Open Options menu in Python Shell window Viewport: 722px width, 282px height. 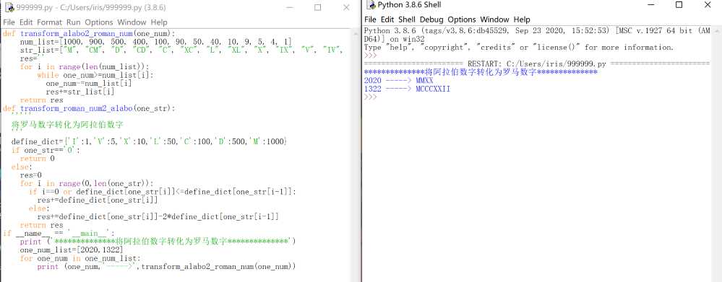[462, 19]
